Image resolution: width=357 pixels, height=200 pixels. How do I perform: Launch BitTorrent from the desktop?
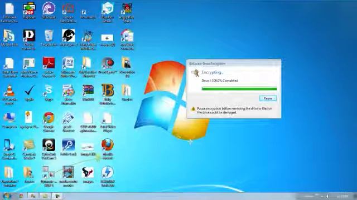(x=49, y=11)
